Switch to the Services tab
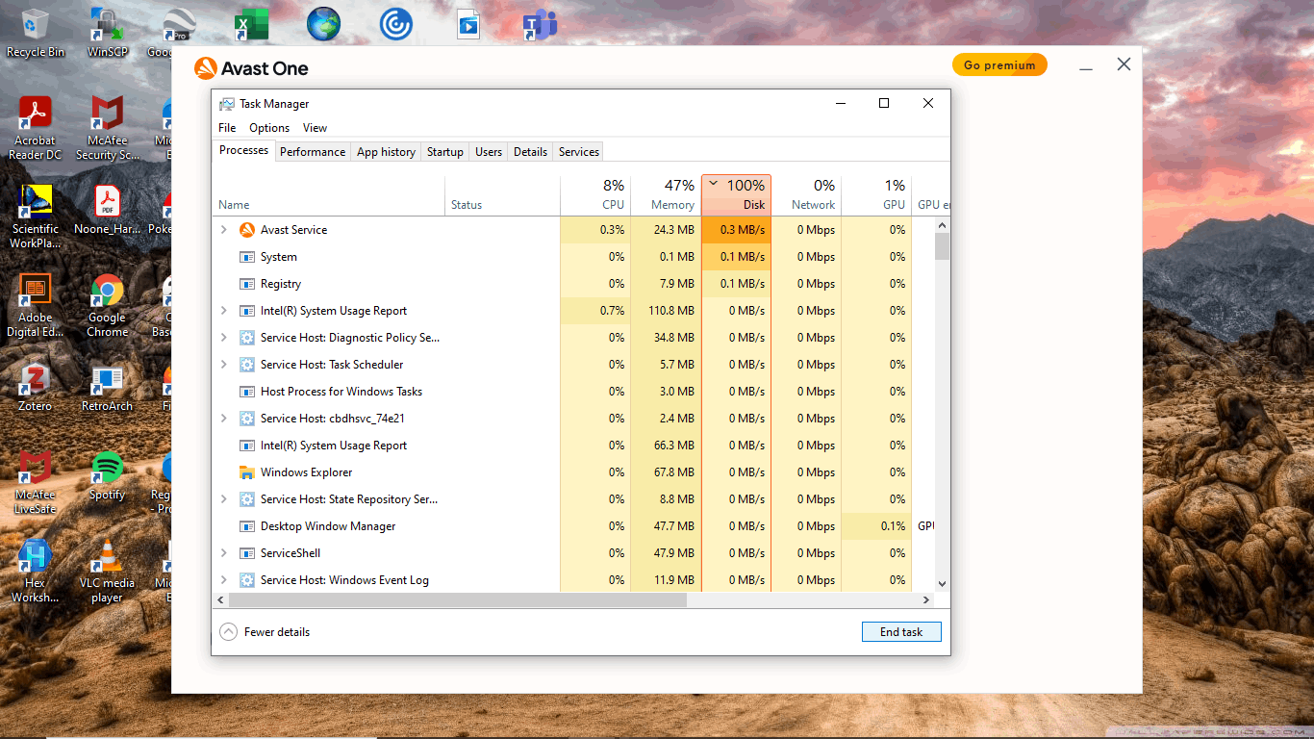Screen dimensions: 1314x739 click(579, 152)
